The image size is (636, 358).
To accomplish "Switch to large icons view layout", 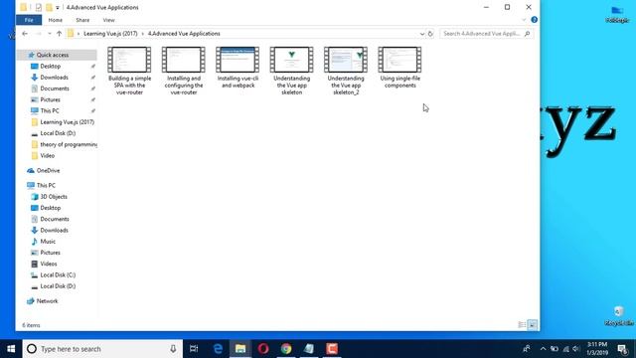I will point(533,325).
